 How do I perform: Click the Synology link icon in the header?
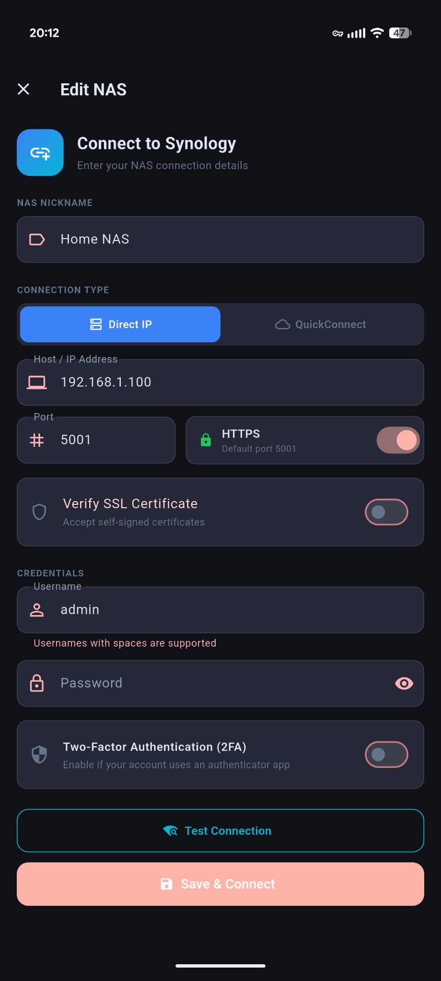tap(40, 152)
